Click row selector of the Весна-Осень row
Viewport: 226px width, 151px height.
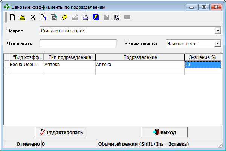[6, 65]
